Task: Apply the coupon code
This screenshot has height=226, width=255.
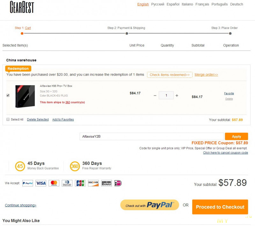Action: coord(237,136)
